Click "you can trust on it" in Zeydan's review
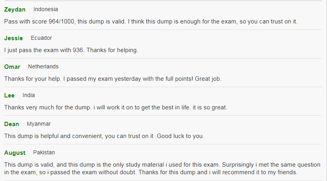Image resolution: width=327 pixels, height=181 pixels. (x=272, y=21)
